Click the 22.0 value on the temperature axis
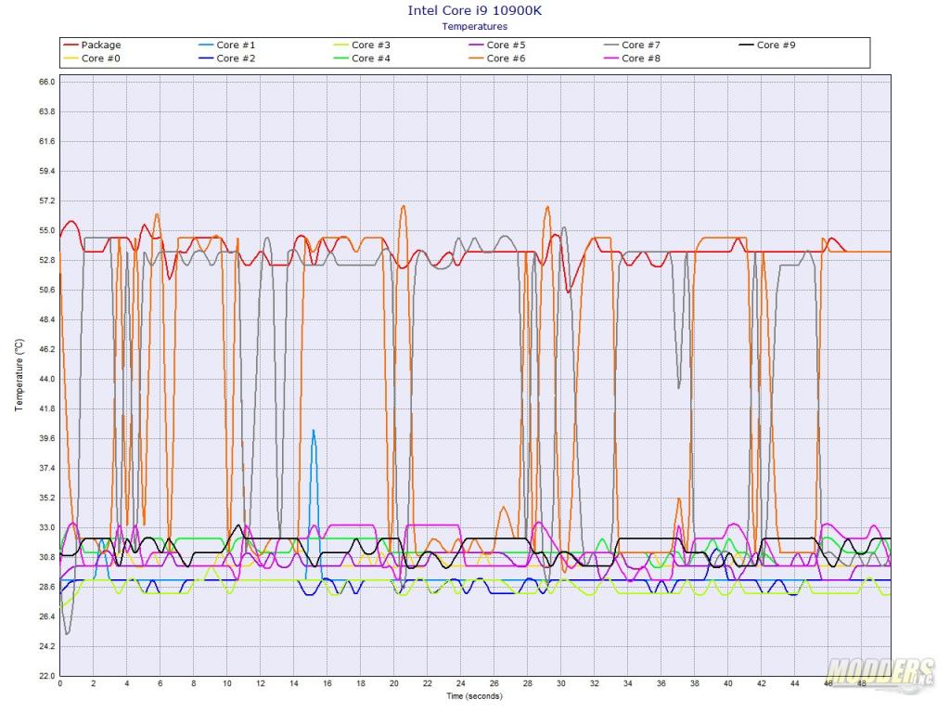Viewport: 950px width, 713px height. tap(45, 676)
